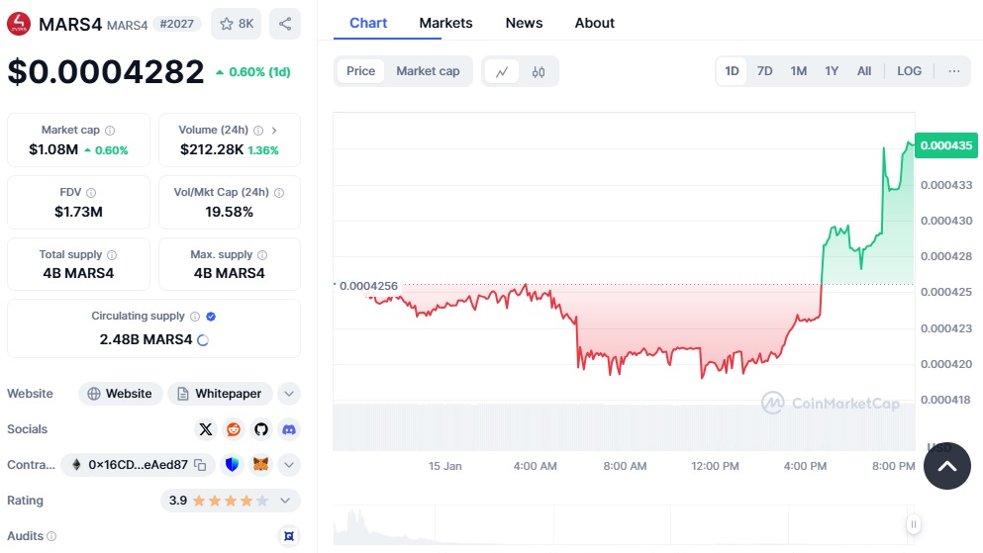The height and width of the screenshot is (553, 983).
Task: Show info for Audits
Action: 51,536
